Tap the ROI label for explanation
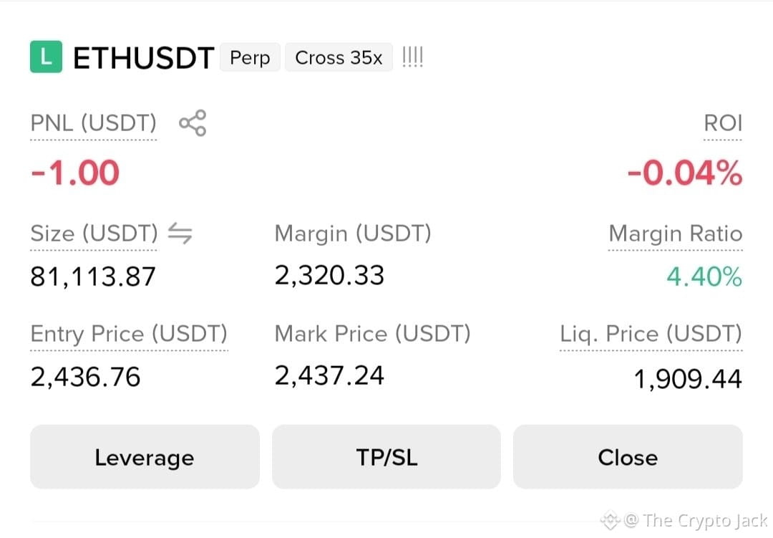Viewport: 773px width, 538px height. (x=723, y=123)
